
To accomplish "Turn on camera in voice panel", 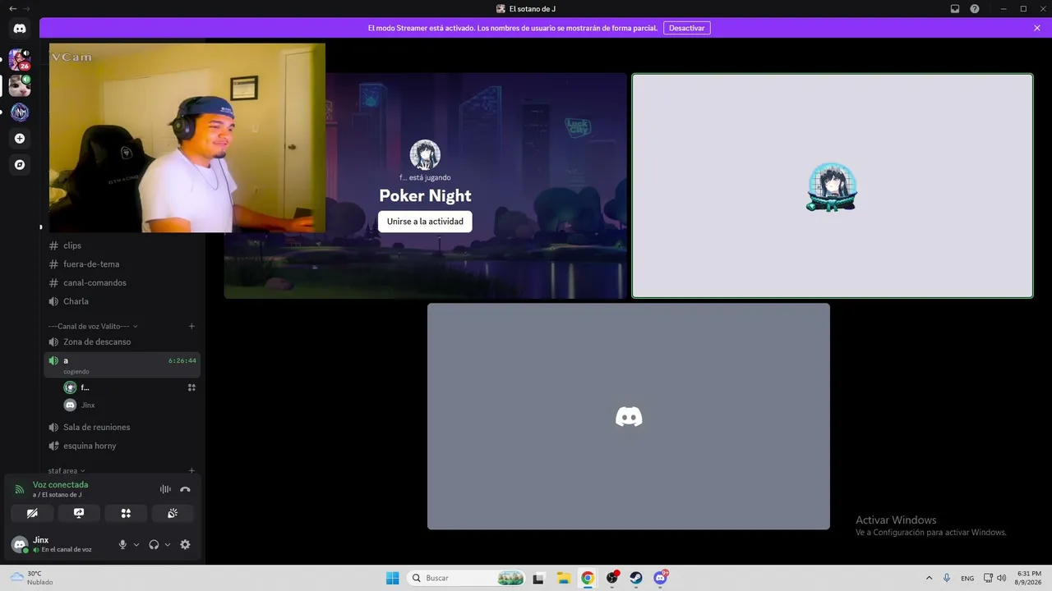I will click(32, 513).
